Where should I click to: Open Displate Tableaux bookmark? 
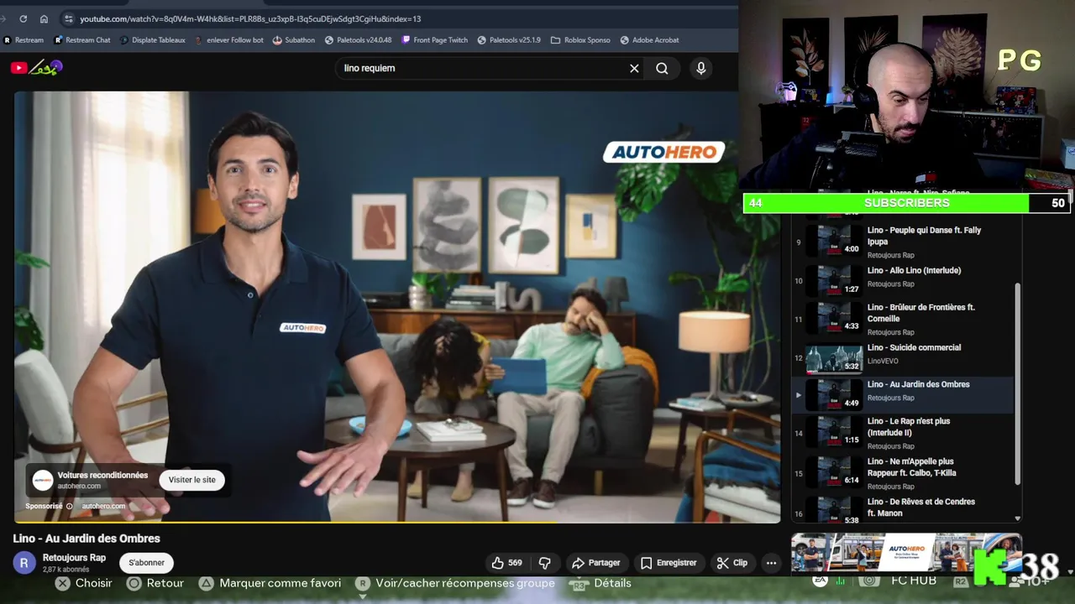(x=153, y=39)
